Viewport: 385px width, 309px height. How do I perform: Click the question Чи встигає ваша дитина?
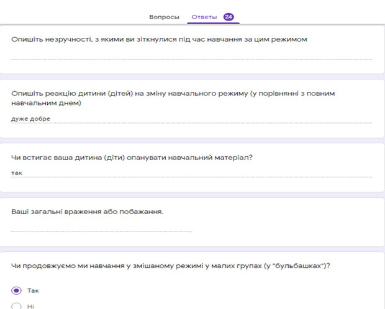pyautogui.click(x=132, y=158)
